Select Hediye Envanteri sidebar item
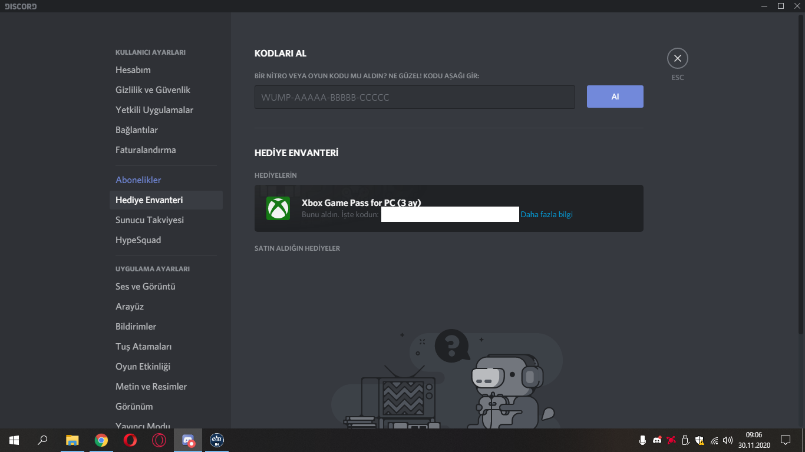The height and width of the screenshot is (452, 805). (166, 200)
